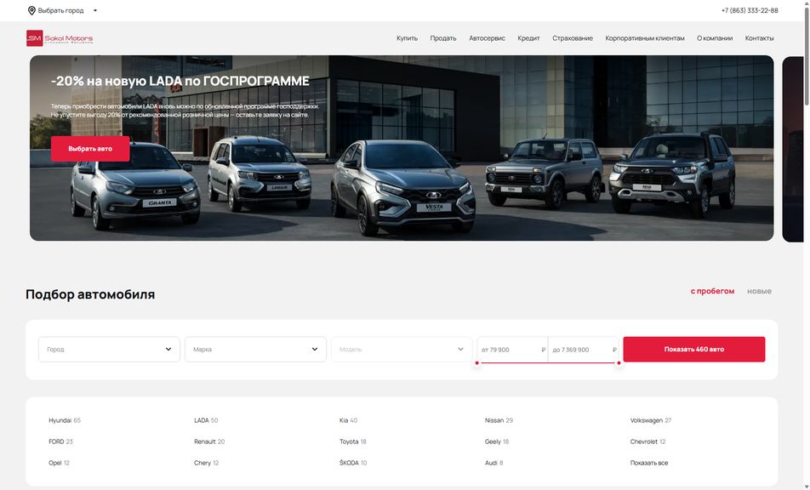Open the 'Автосервис' menu item
The image size is (810, 490).
(x=488, y=38)
